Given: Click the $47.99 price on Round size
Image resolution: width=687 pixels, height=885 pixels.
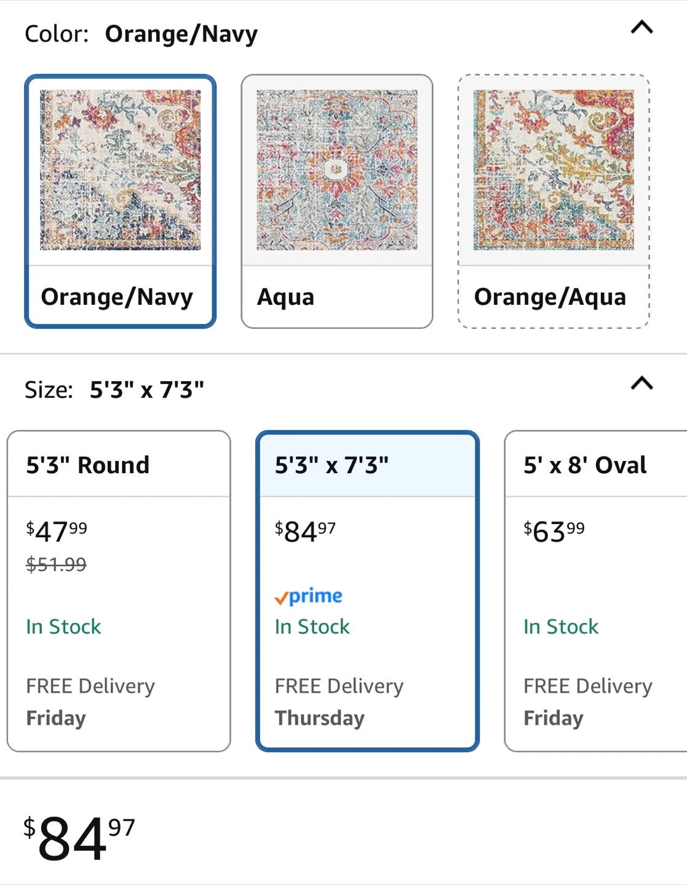Looking at the screenshot, I should [x=57, y=531].
